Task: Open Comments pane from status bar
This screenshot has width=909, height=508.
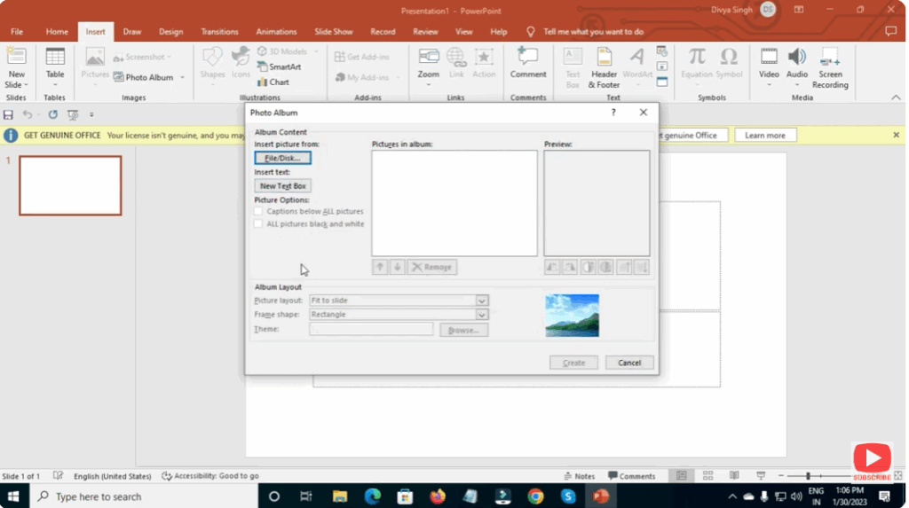Action: 631,476
